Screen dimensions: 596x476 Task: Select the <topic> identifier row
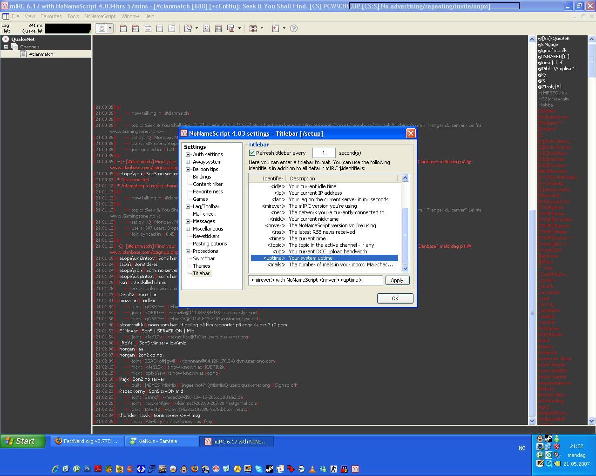pyautogui.click(x=325, y=245)
